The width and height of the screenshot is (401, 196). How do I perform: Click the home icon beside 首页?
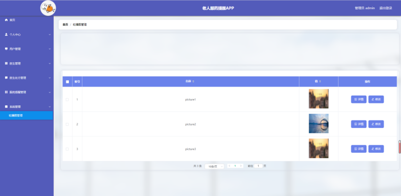pyautogui.click(x=6, y=20)
